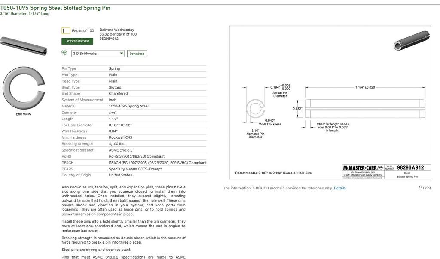Click the 'Chamfered' end shape value
The image size is (440, 259).
coord(119,94)
